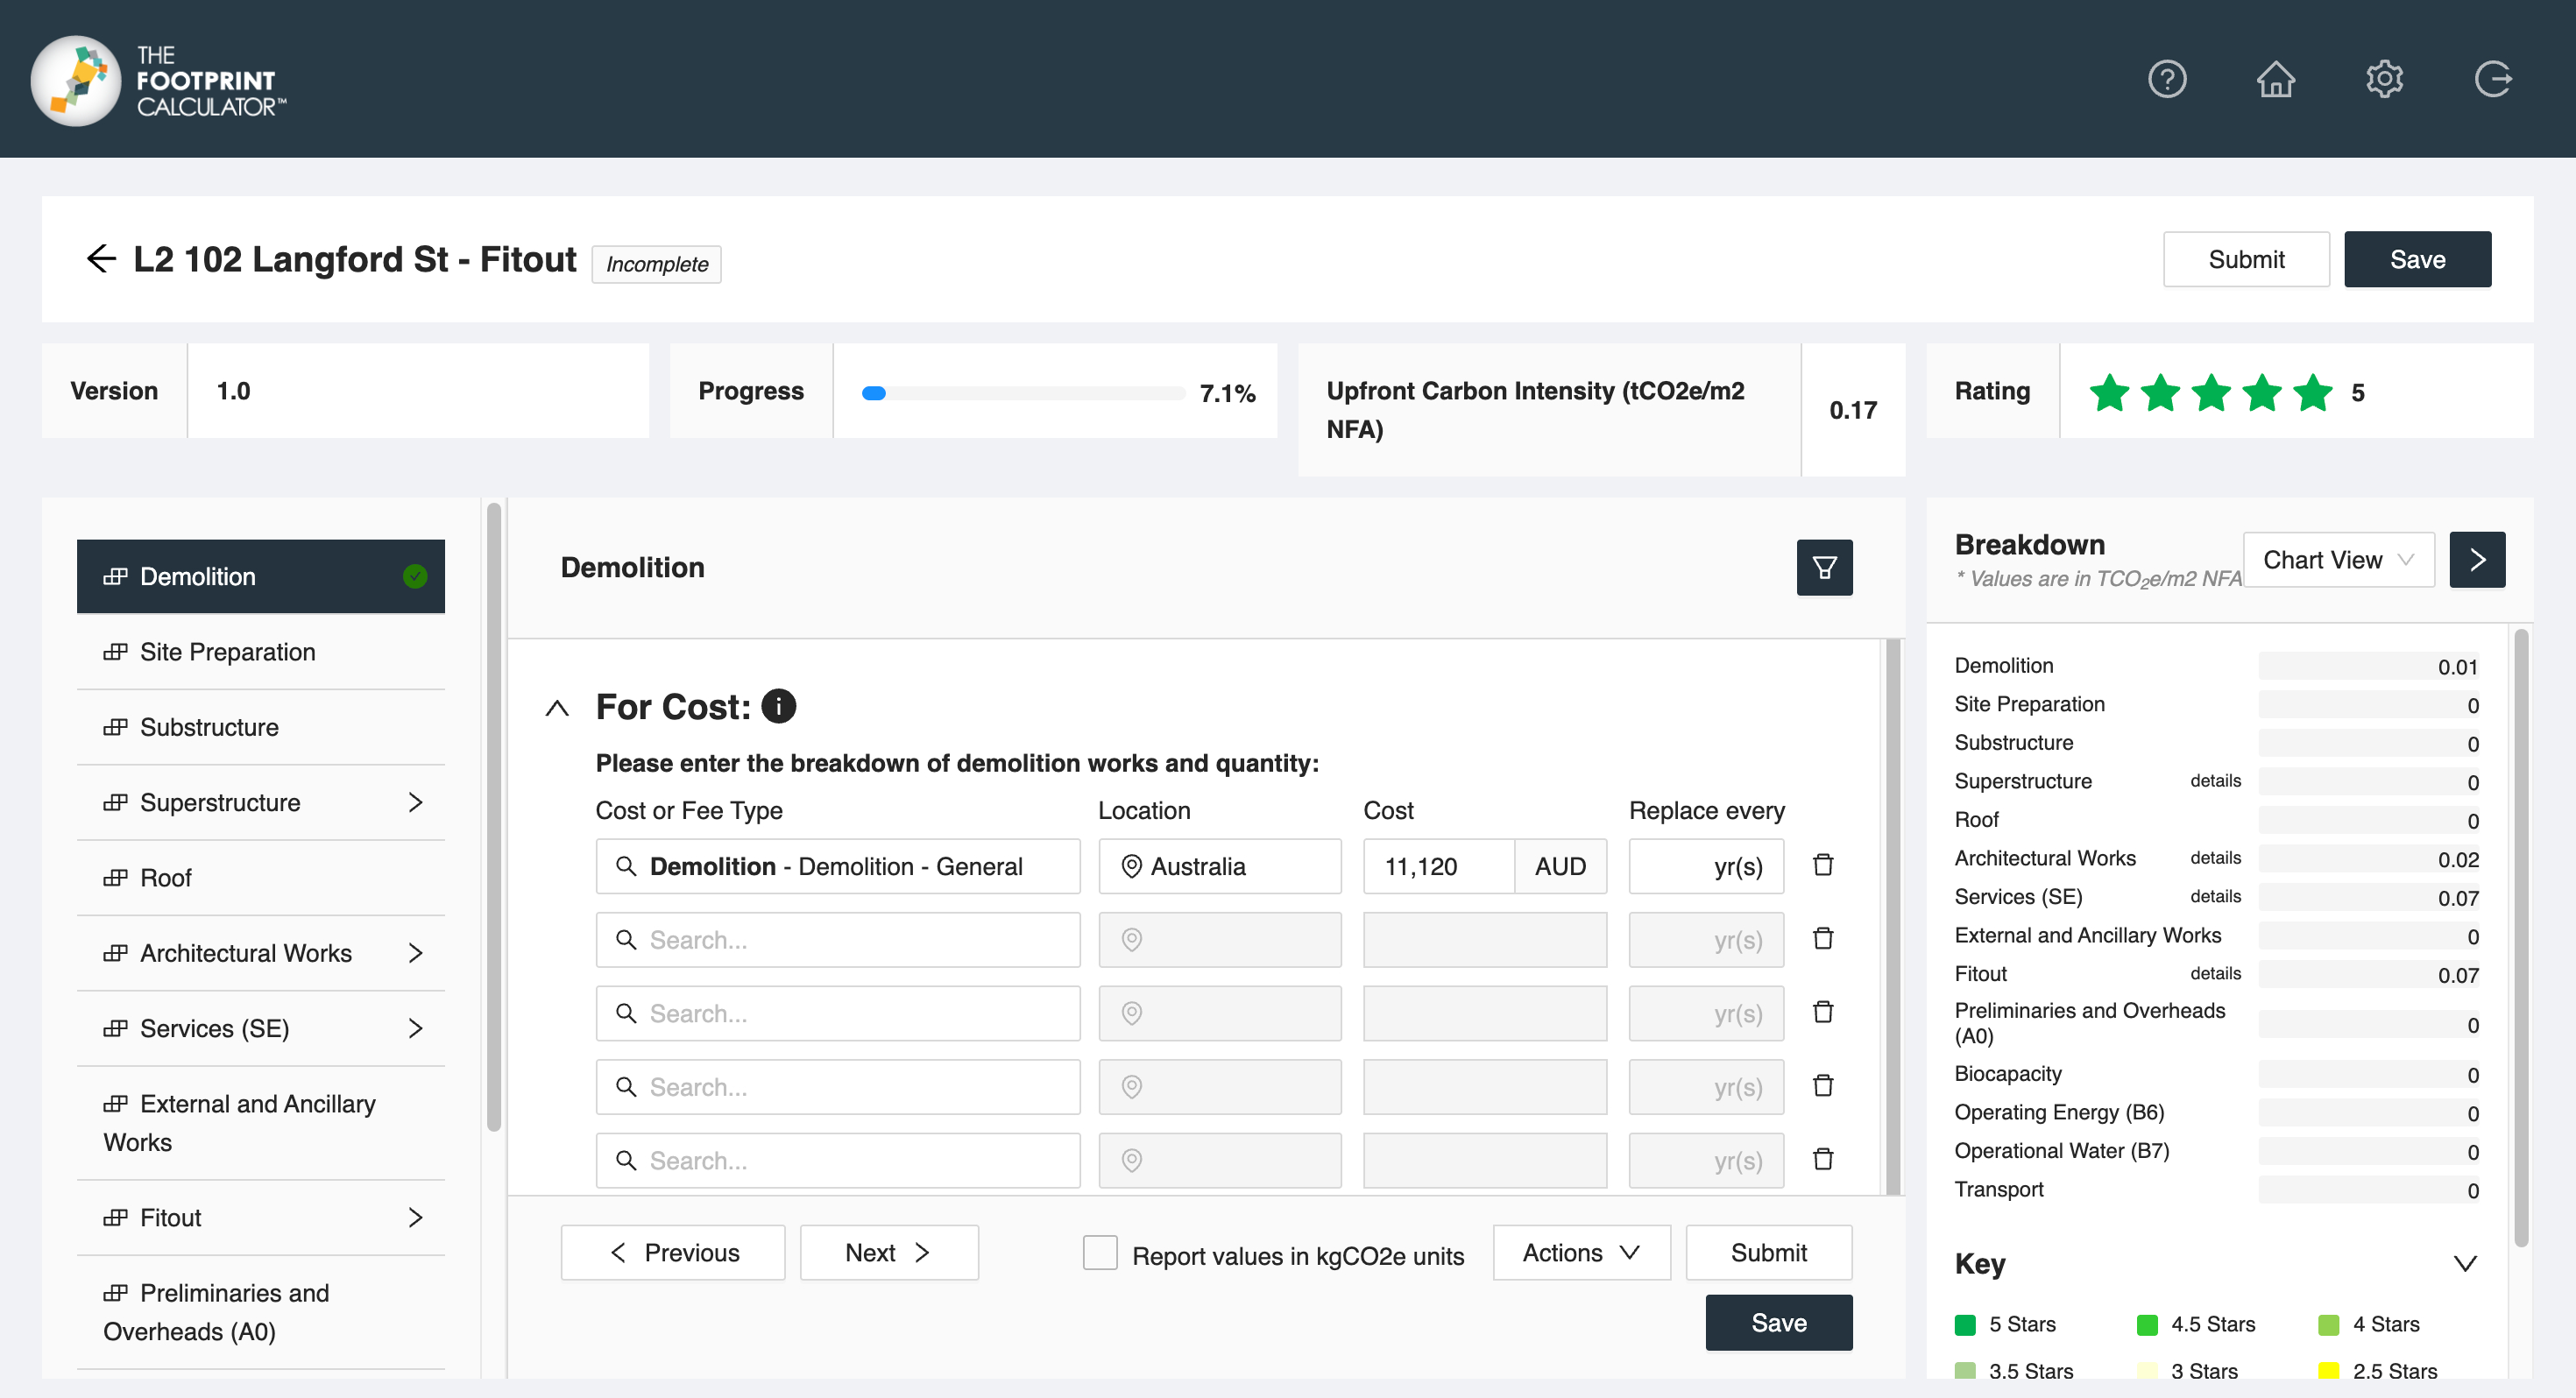Click the logout icon in header

tap(2492, 78)
